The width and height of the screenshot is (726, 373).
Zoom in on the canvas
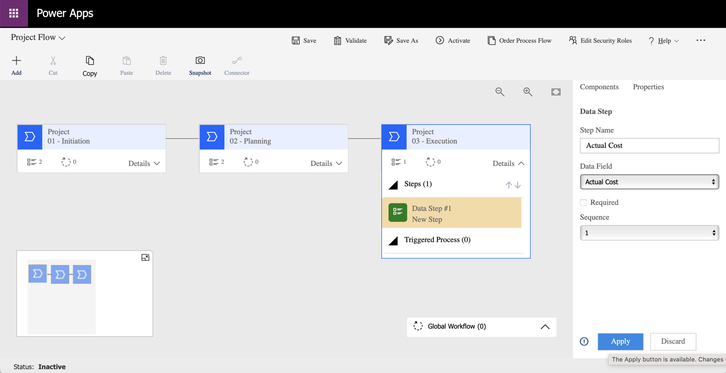(x=528, y=92)
